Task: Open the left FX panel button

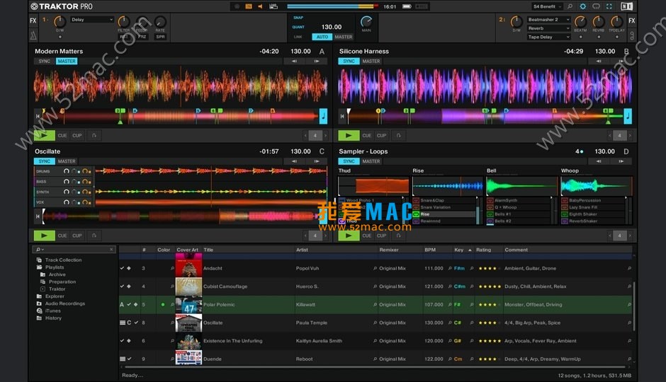Action: [33, 21]
